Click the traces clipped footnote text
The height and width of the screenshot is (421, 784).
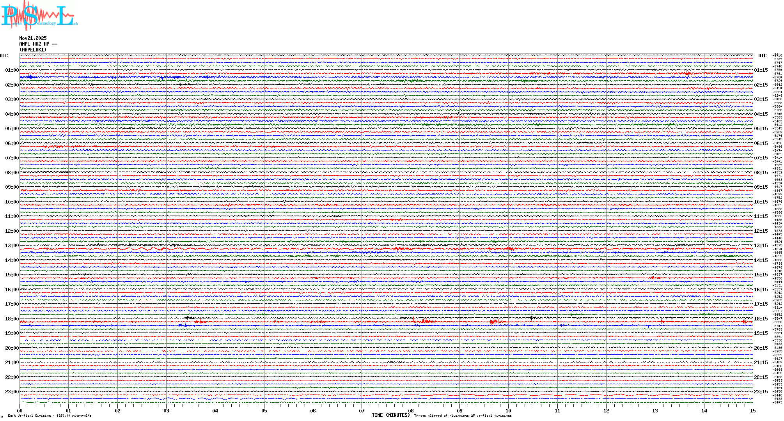coord(463,416)
